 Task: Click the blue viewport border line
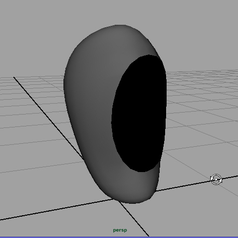pyautogui.click(x=119, y=238)
